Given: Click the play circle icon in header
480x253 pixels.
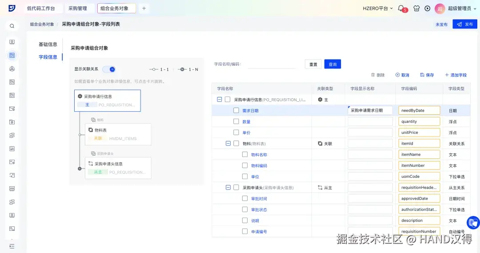Looking at the screenshot, I should tap(428, 8).
